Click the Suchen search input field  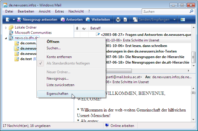pos(165,12)
